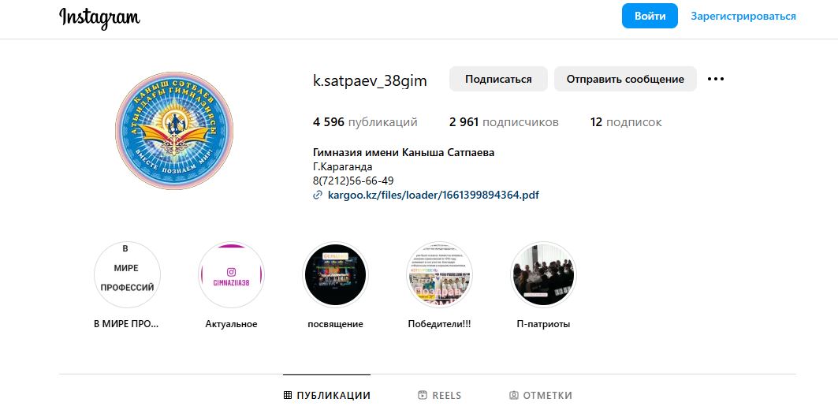Open the gymnasium profile picture emblem
Image resolution: width=838 pixels, height=406 pixels.
click(x=173, y=131)
